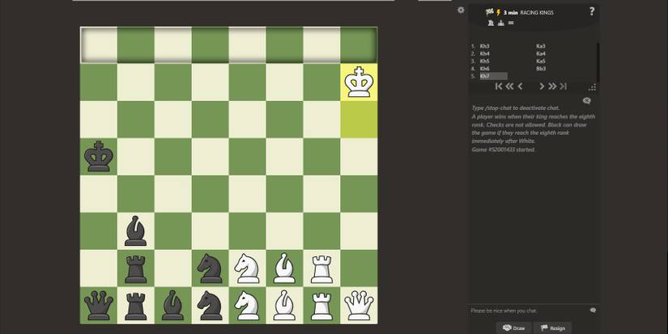
Task: Fast-forward several moves with double-right arrow
Action: [x=552, y=87]
